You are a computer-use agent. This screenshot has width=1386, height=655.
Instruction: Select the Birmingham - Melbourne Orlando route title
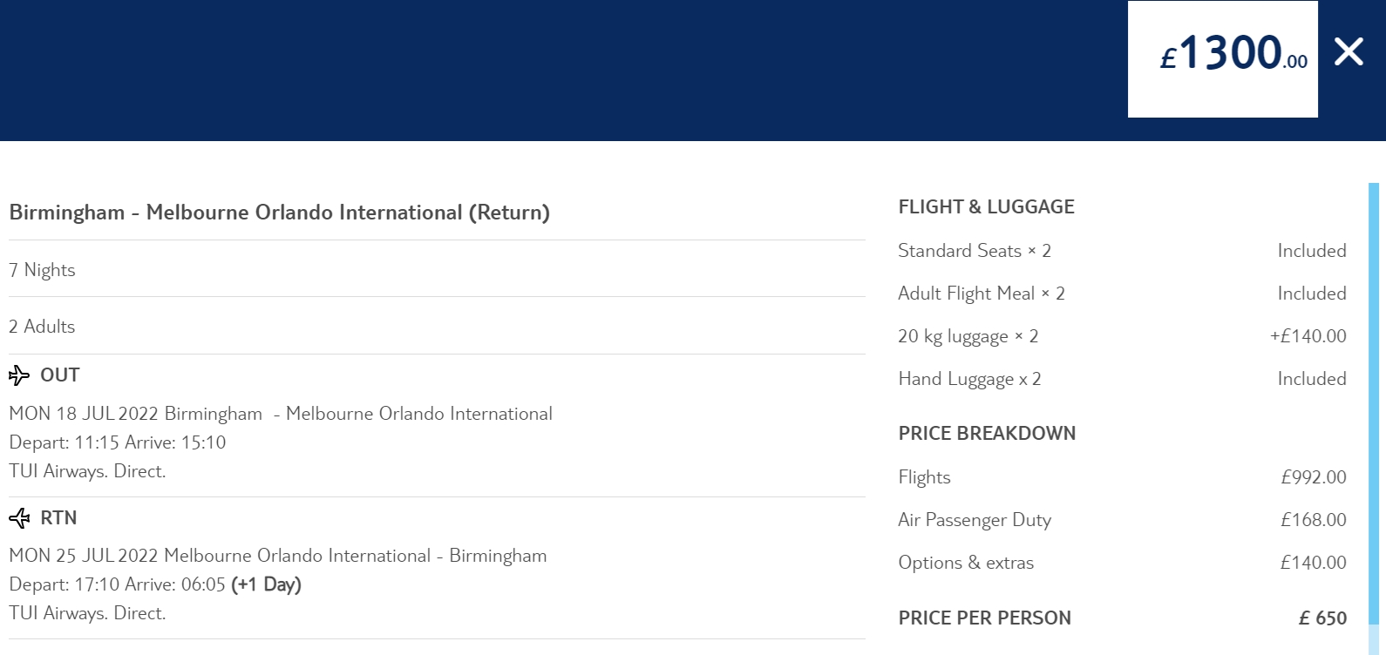click(x=279, y=213)
